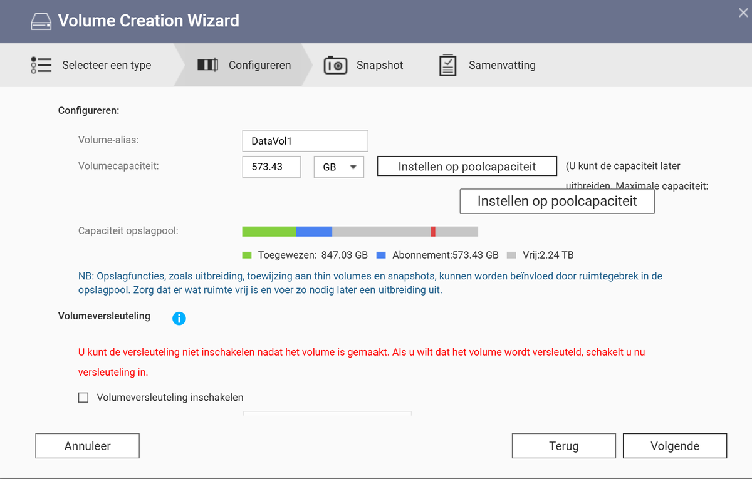Click the blue Abonnement segment of capacity bar
This screenshot has width=752, height=479.
pyautogui.click(x=314, y=232)
